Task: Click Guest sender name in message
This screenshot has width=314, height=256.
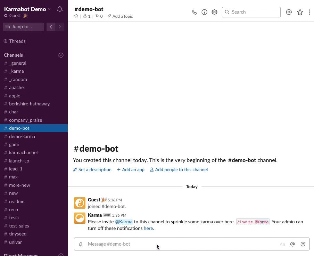Action: [x=94, y=200]
